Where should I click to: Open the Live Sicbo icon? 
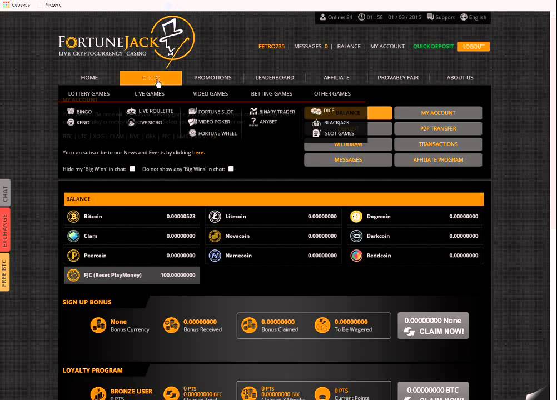click(131, 122)
